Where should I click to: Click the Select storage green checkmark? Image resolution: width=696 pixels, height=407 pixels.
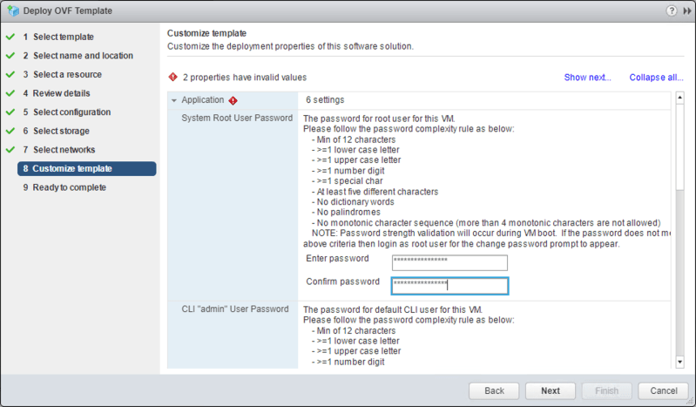coord(10,131)
